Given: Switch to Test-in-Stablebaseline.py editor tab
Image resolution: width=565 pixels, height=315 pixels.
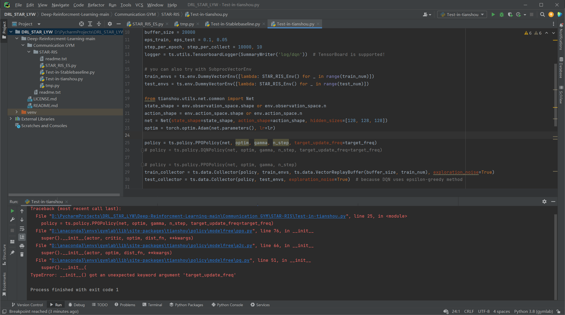Looking at the screenshot, I should (x=235, y=24).
